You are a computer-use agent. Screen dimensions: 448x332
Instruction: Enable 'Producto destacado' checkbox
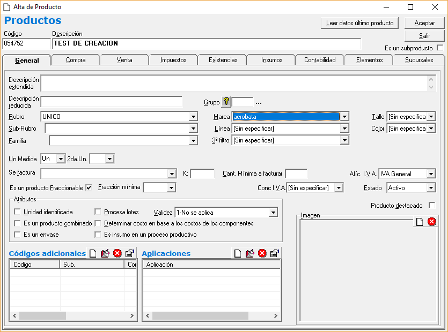[432, 206]
